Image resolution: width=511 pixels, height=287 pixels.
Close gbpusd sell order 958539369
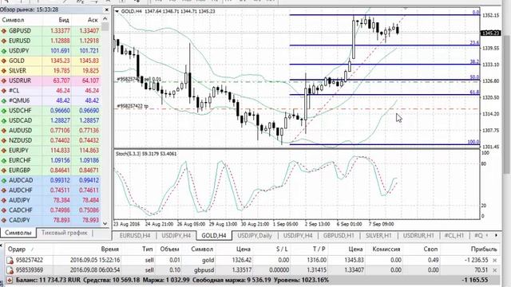495,270
